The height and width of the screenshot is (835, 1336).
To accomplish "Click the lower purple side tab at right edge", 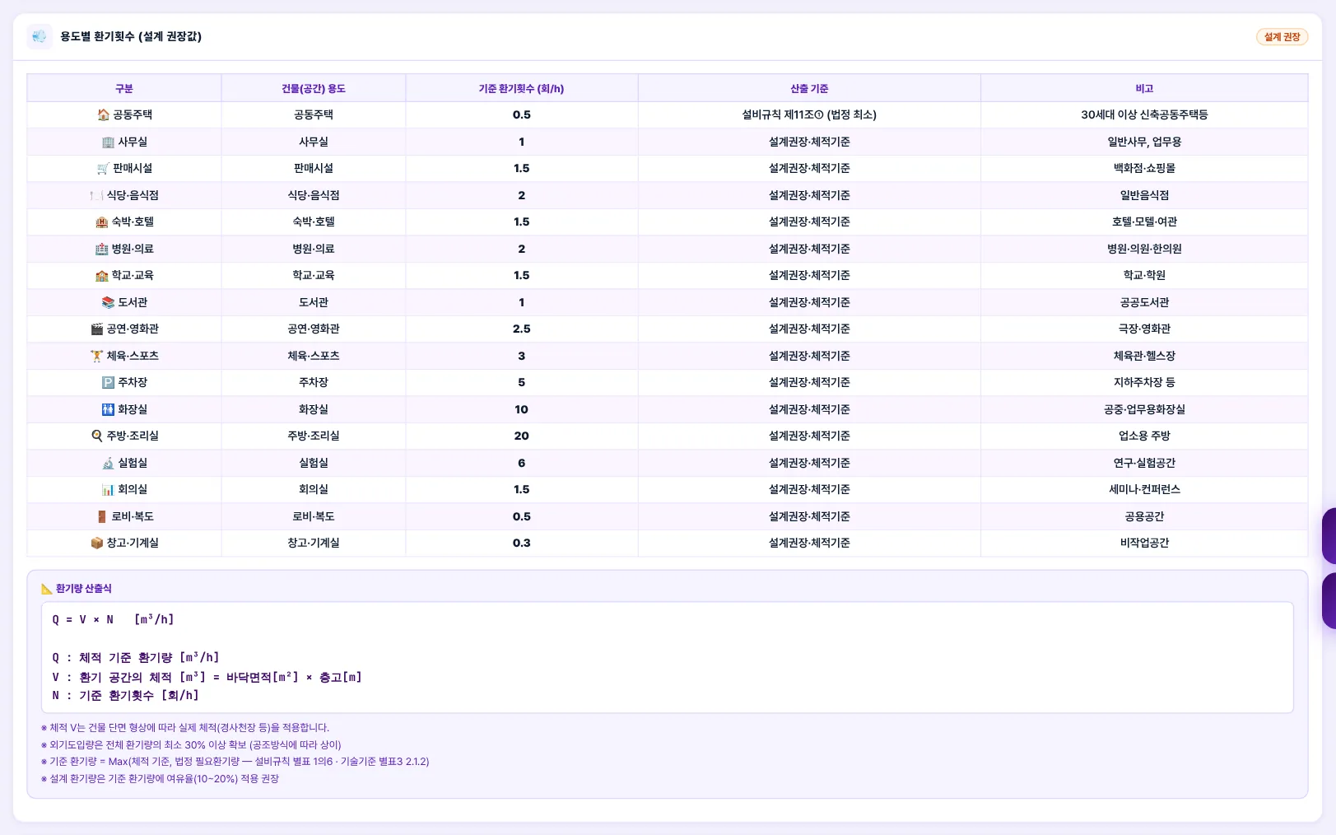I will (x=1329, y=601).
